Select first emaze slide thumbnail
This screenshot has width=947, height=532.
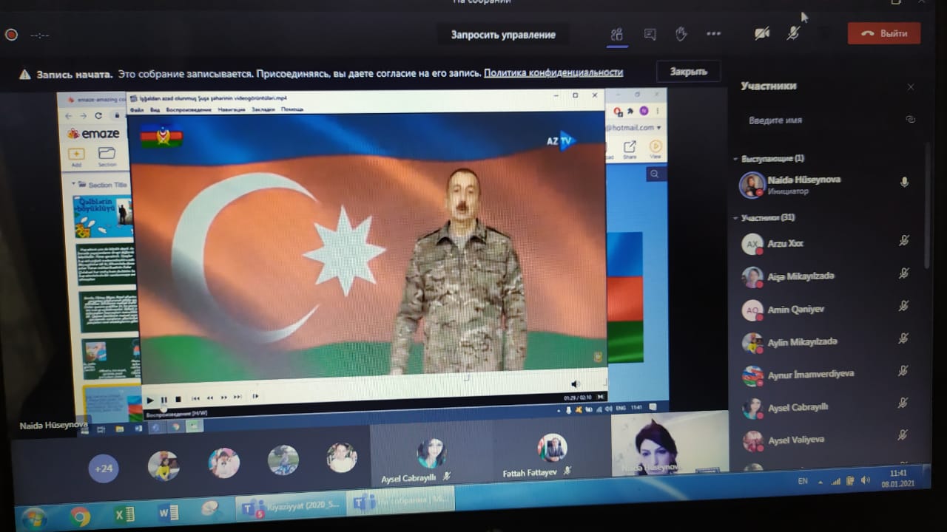tap(103, 216)
